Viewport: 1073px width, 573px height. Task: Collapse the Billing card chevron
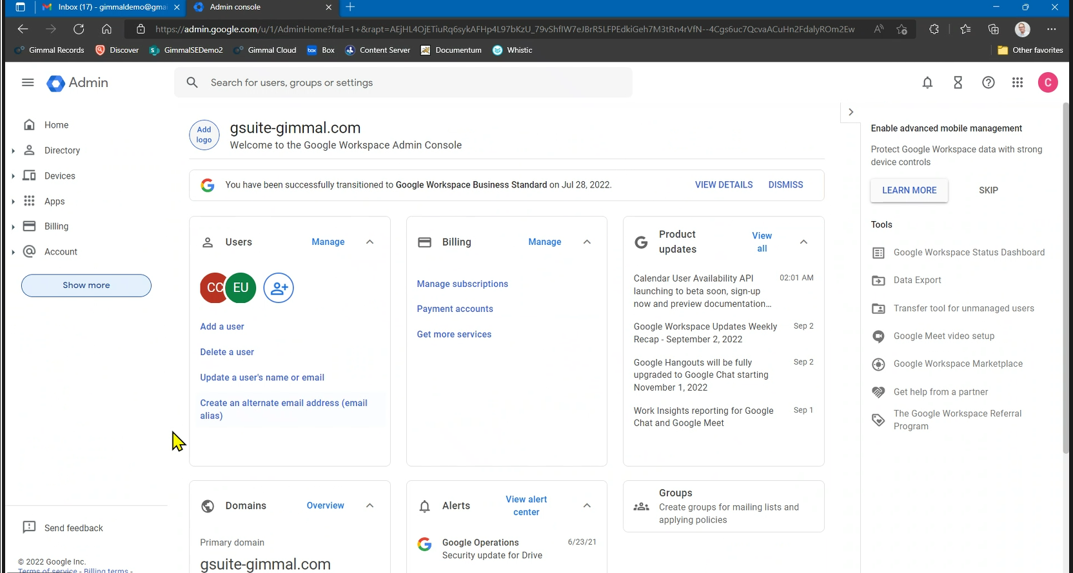[587, 242]
